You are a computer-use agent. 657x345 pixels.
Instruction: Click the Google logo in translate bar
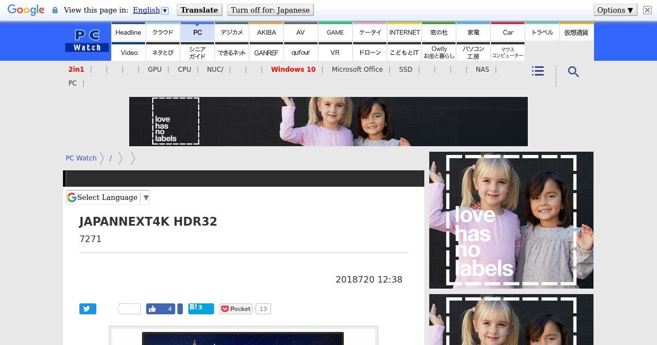[26, 10]
